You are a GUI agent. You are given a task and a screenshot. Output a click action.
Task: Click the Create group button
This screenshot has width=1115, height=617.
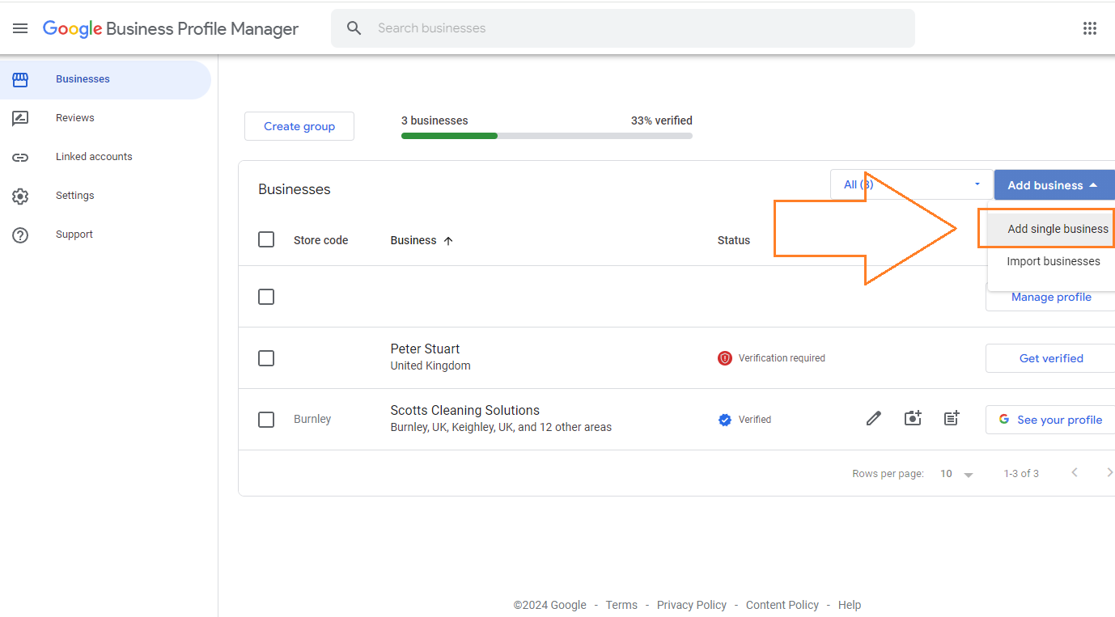299,126
